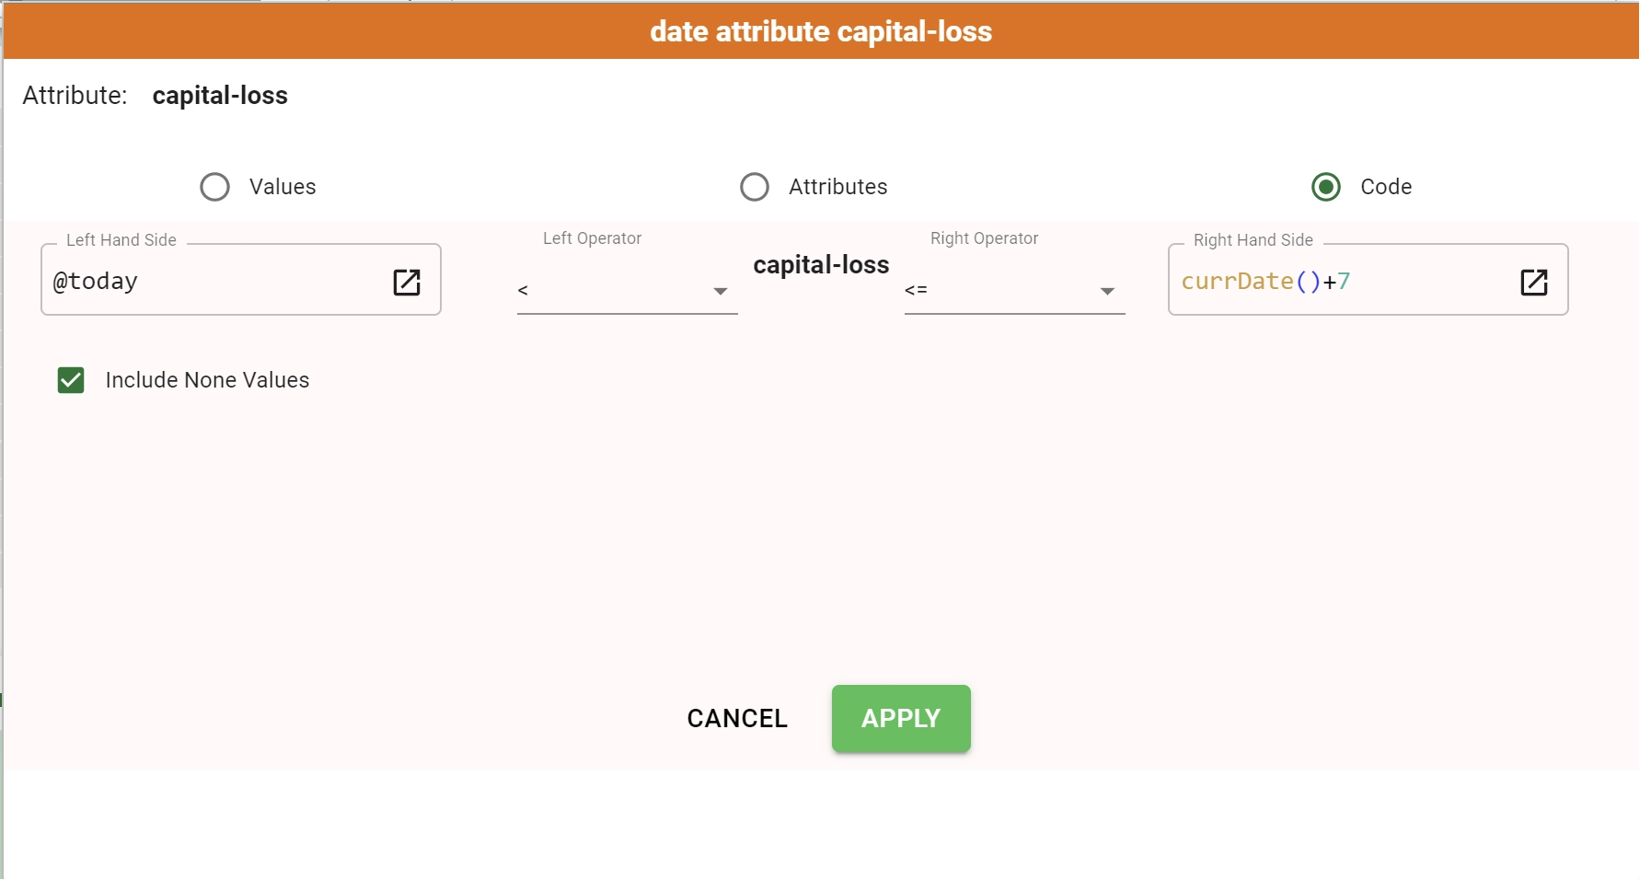The height and width of the screenshot is (880, 1640).
Task: Expand the Left Operator dropdown arrow
Action: point(721,291)
